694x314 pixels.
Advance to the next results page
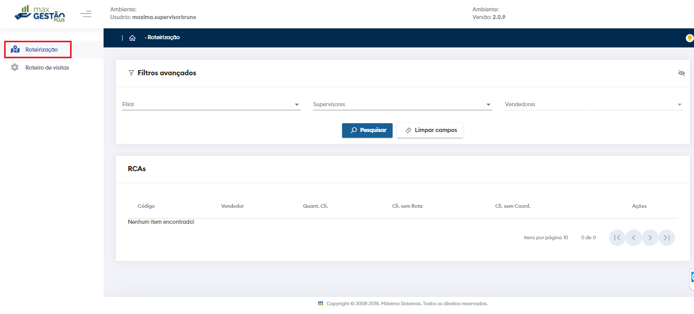click(650, 238)
